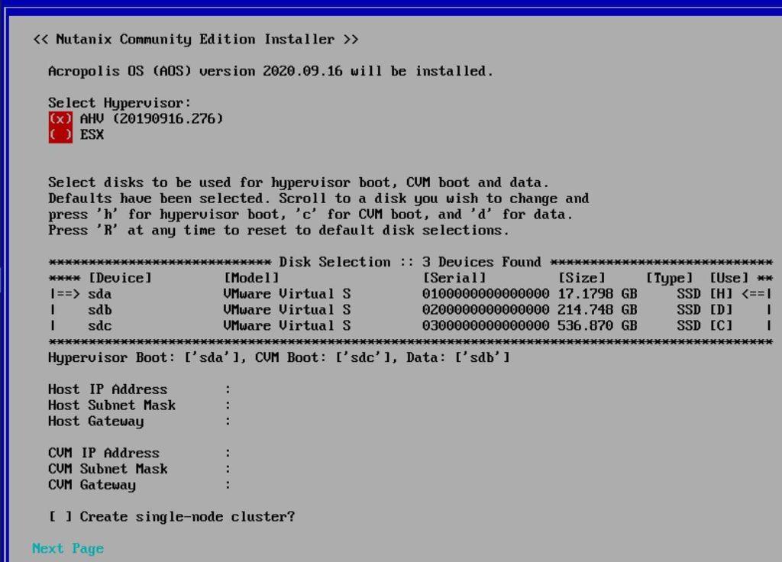Click the 536.870 GB size value
Screen dimensions: 782x562
click(597, 326)
